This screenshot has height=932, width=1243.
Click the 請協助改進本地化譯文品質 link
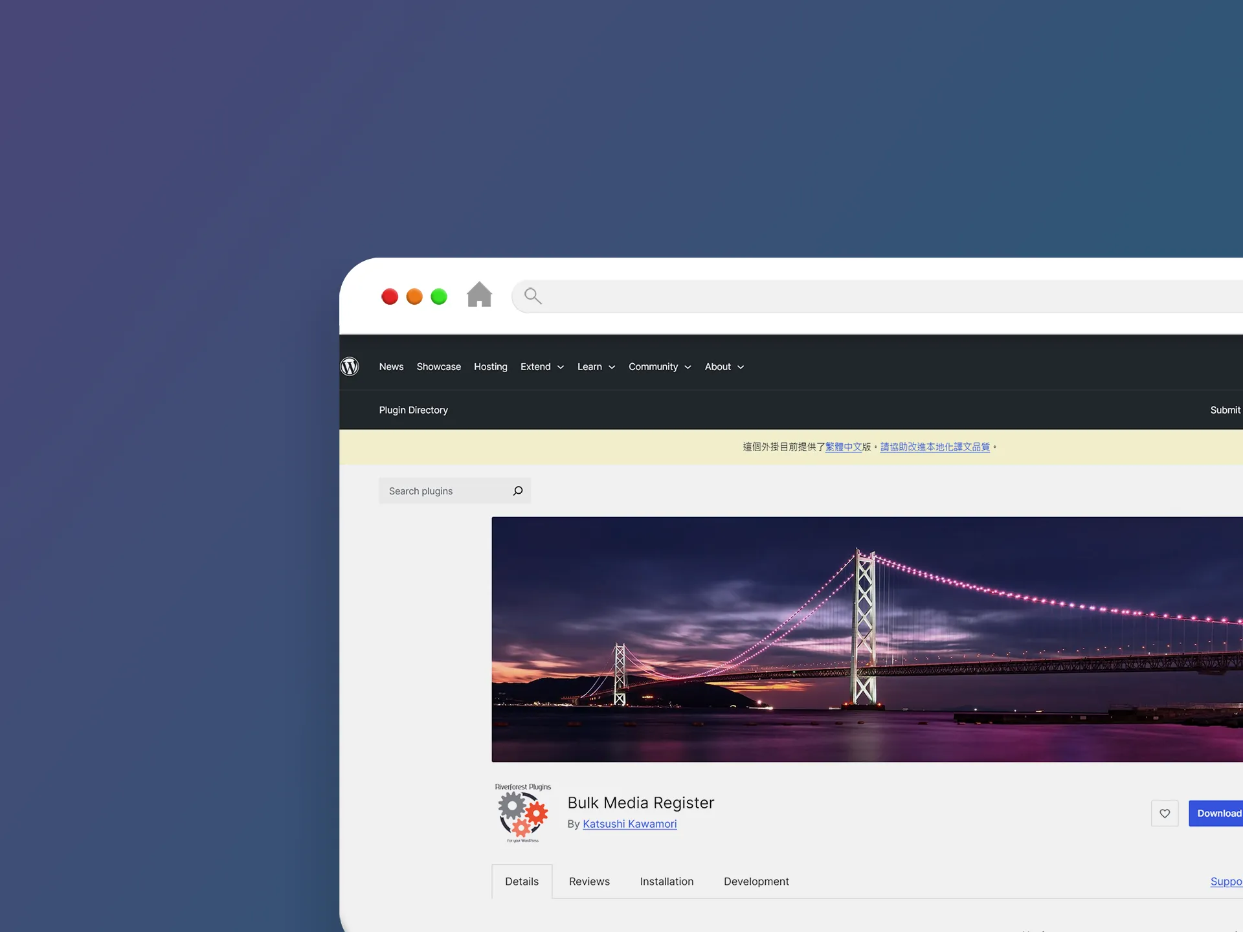click(x=935, y=447)
